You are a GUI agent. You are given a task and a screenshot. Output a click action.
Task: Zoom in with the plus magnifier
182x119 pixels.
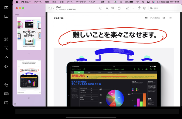click(113, 8)
